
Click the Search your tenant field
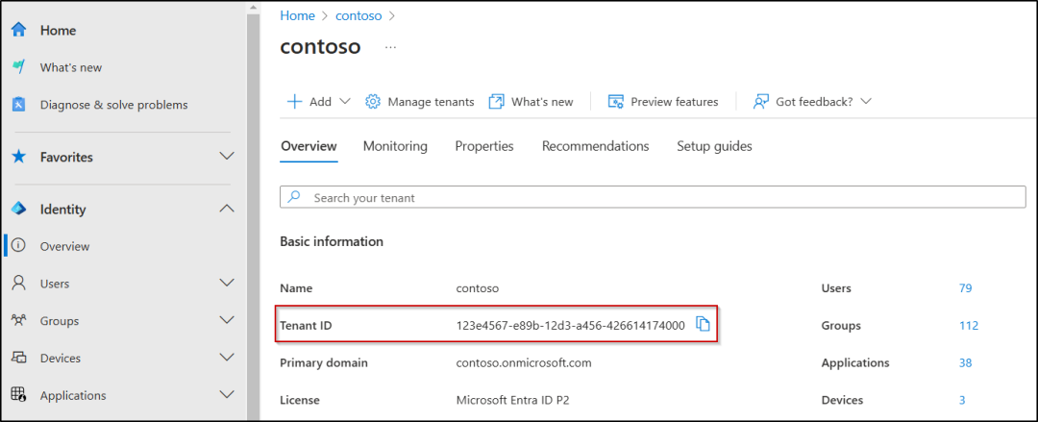(653, 197)
